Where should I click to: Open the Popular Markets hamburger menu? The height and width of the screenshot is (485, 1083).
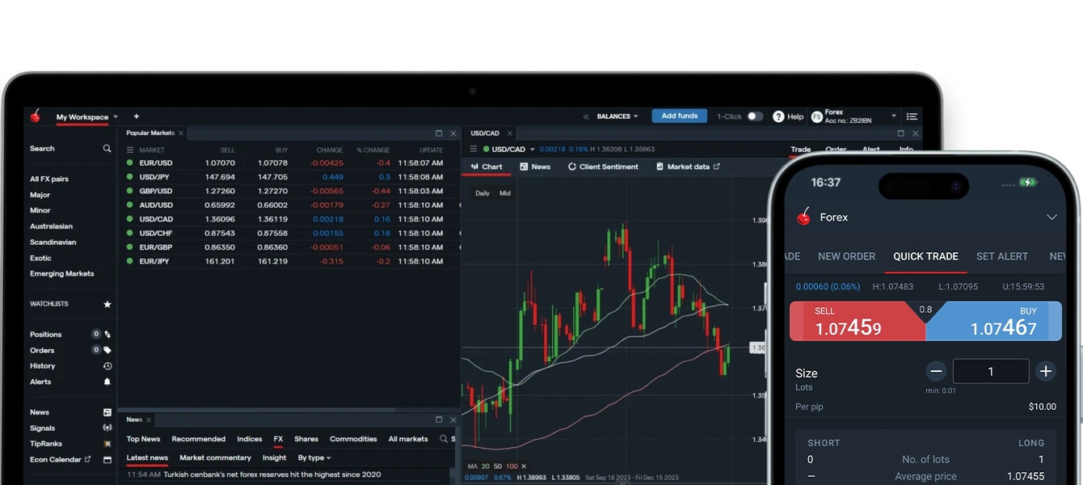[130, 150]
